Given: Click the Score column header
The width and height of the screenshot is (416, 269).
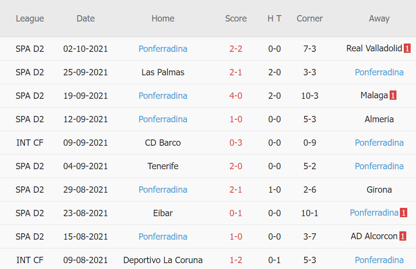Looking at the screenshot, I should (x=236, y=19).
